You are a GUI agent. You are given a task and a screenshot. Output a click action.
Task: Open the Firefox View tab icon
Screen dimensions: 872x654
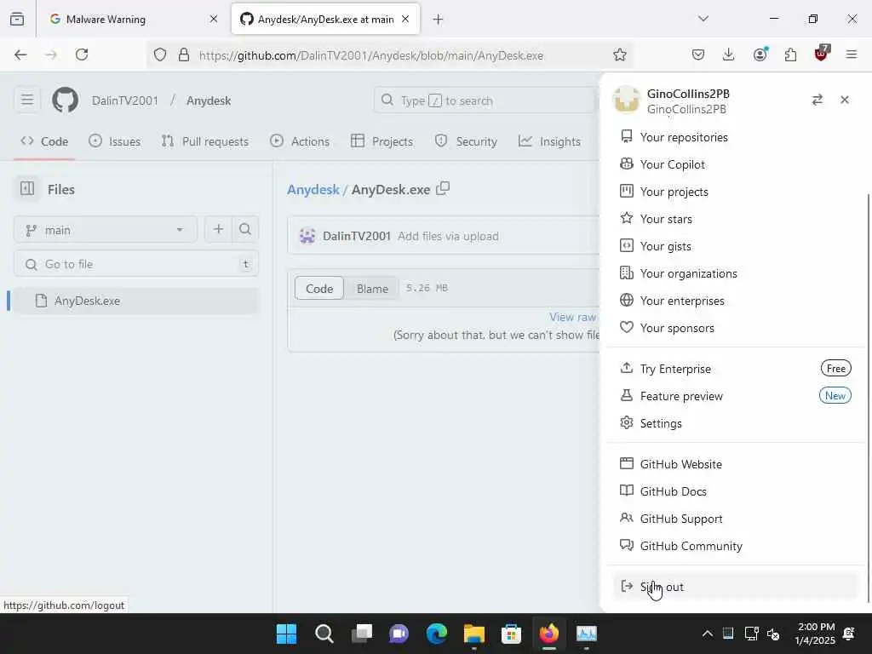[17, 19]
